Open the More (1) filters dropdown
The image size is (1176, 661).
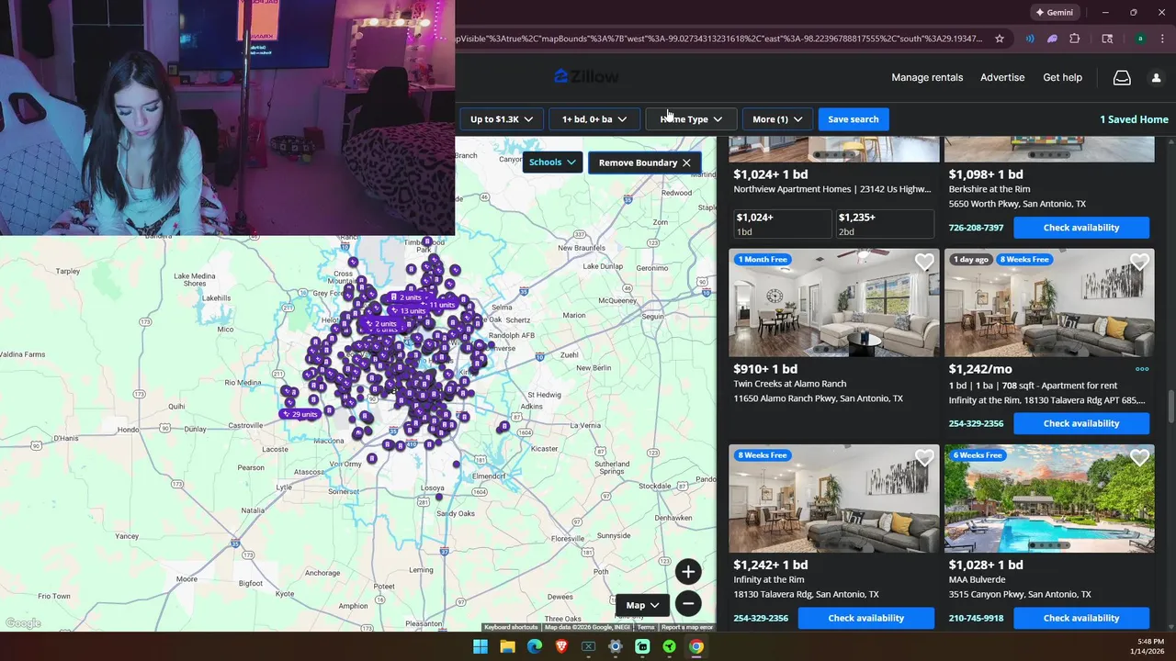pyautogui.click(x=777, y=119)
